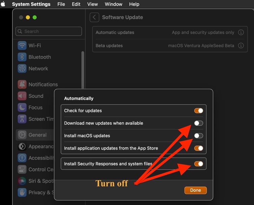Image resolution: width=254 pixels, height=205 pixels.
Task: Click the Bluetooth sidebar icon
Action: [x=22, y=57]
